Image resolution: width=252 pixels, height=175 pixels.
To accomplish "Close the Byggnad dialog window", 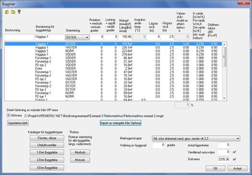I will (x=244, y=3).
